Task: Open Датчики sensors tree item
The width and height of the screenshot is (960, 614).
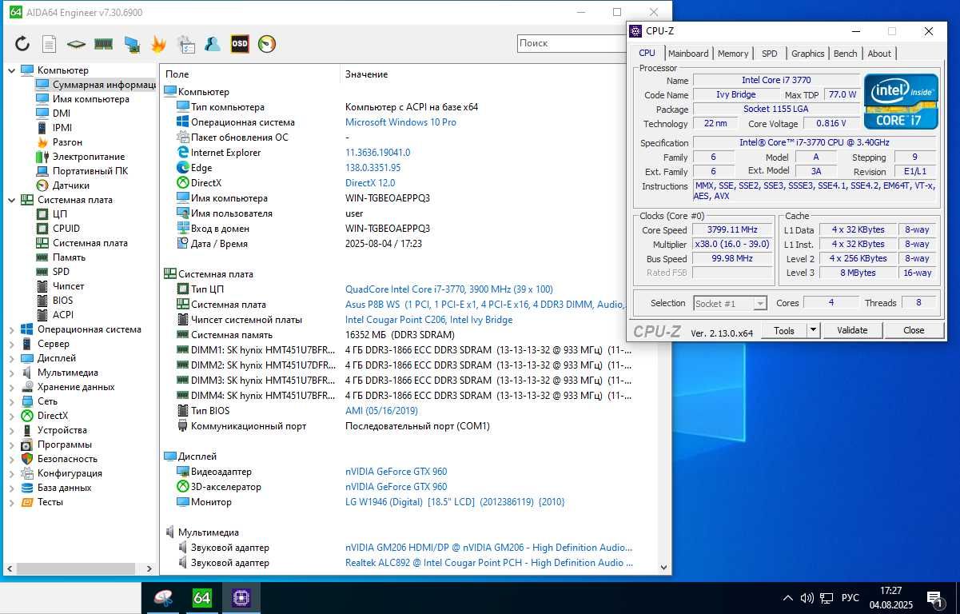Action: [70, 185]
